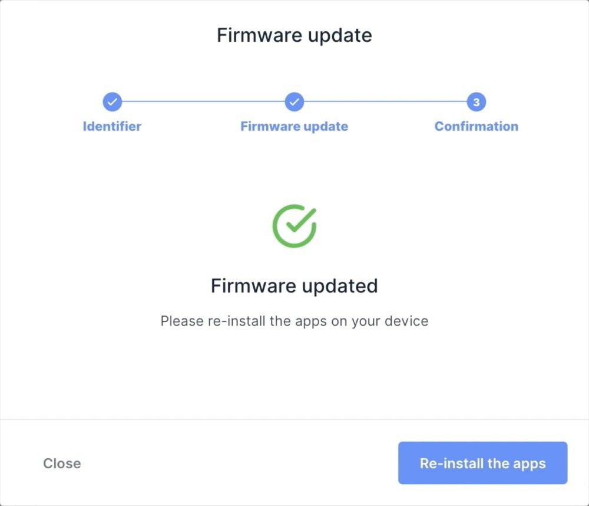Image resolution: width=589 pixels, height=506 pixels.
Task: Click progress line between Identifier and Firmware update
Action: tap(203, 101)
